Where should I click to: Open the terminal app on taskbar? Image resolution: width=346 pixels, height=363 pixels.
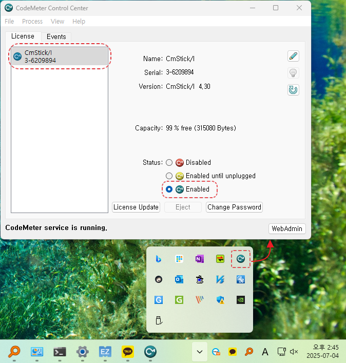coord(60,352)
